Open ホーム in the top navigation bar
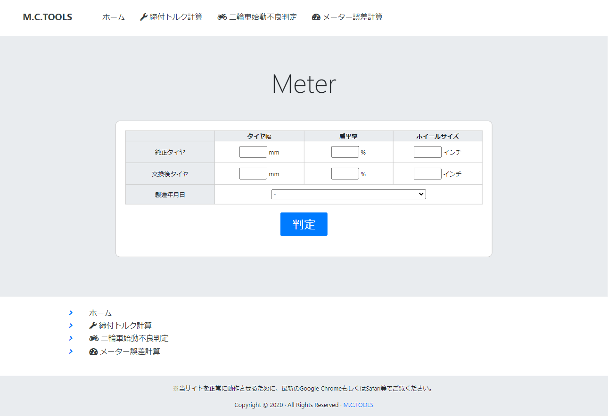 point(114,17)
